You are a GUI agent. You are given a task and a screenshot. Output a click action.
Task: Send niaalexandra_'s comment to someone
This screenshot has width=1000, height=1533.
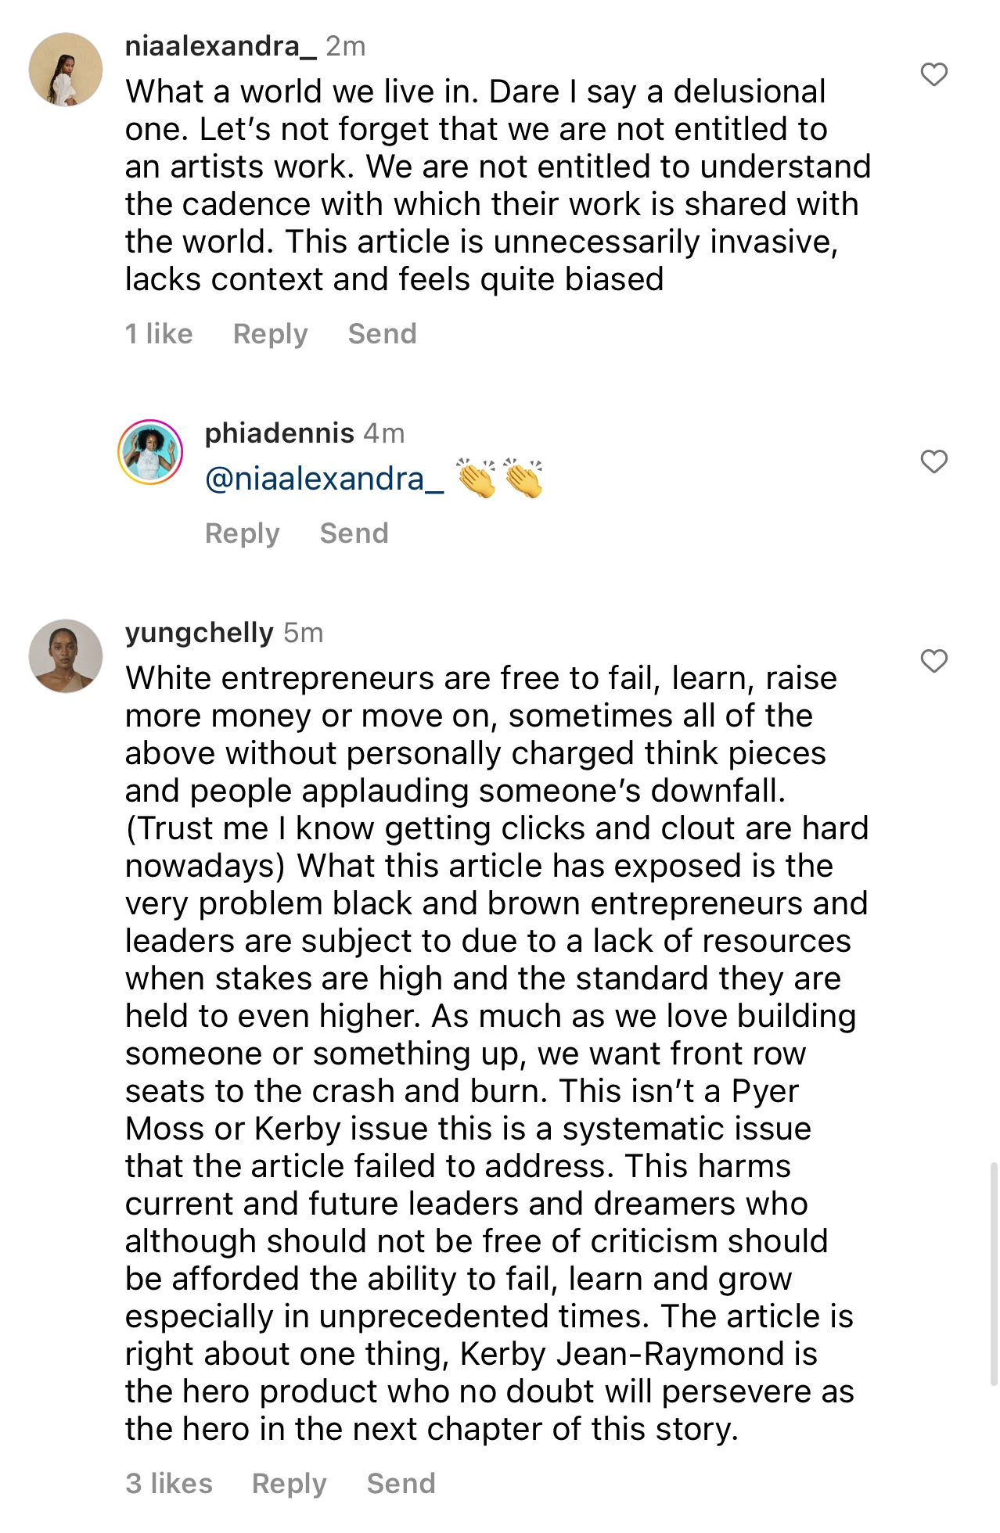[x=382, y=334]
